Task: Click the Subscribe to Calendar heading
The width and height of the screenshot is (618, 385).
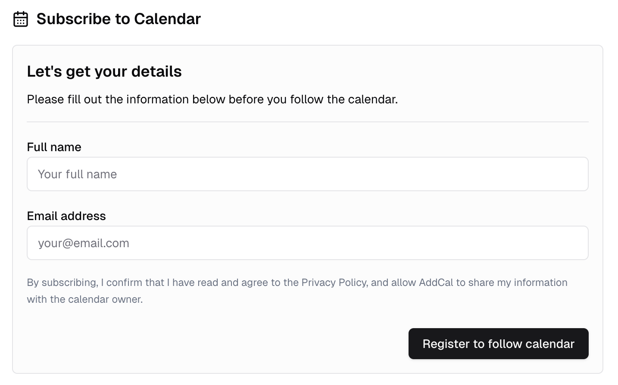Action: (x=118, y=19)
